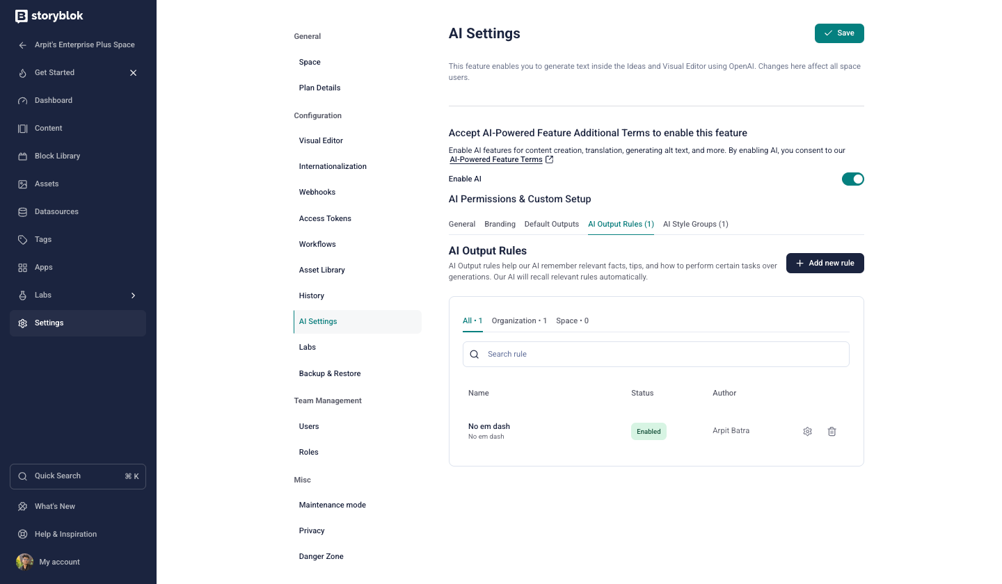Open the gear settings for No em dash rule

[807, 431]
